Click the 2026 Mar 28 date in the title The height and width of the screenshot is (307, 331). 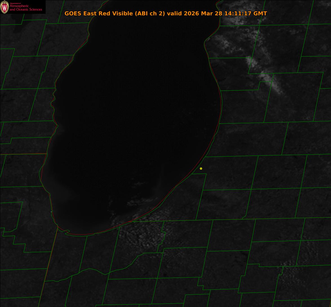203,13
